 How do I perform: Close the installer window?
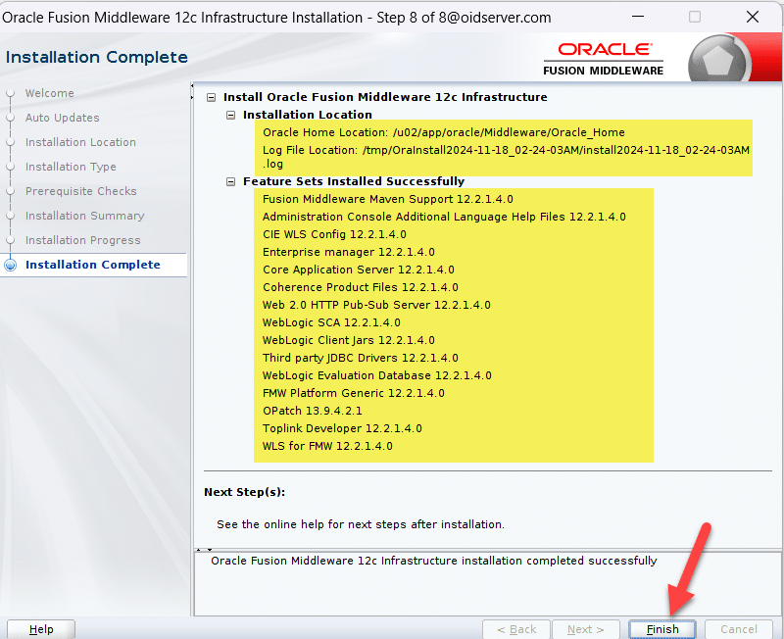coord(752,18)
